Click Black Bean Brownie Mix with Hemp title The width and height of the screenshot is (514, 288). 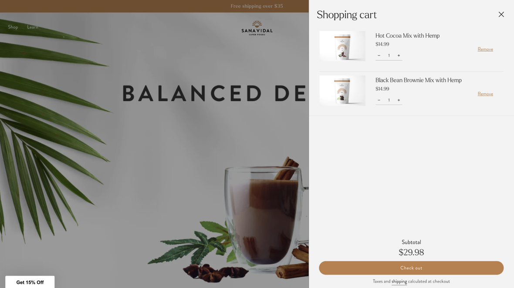pyautogui.click(x=418, y=80)
